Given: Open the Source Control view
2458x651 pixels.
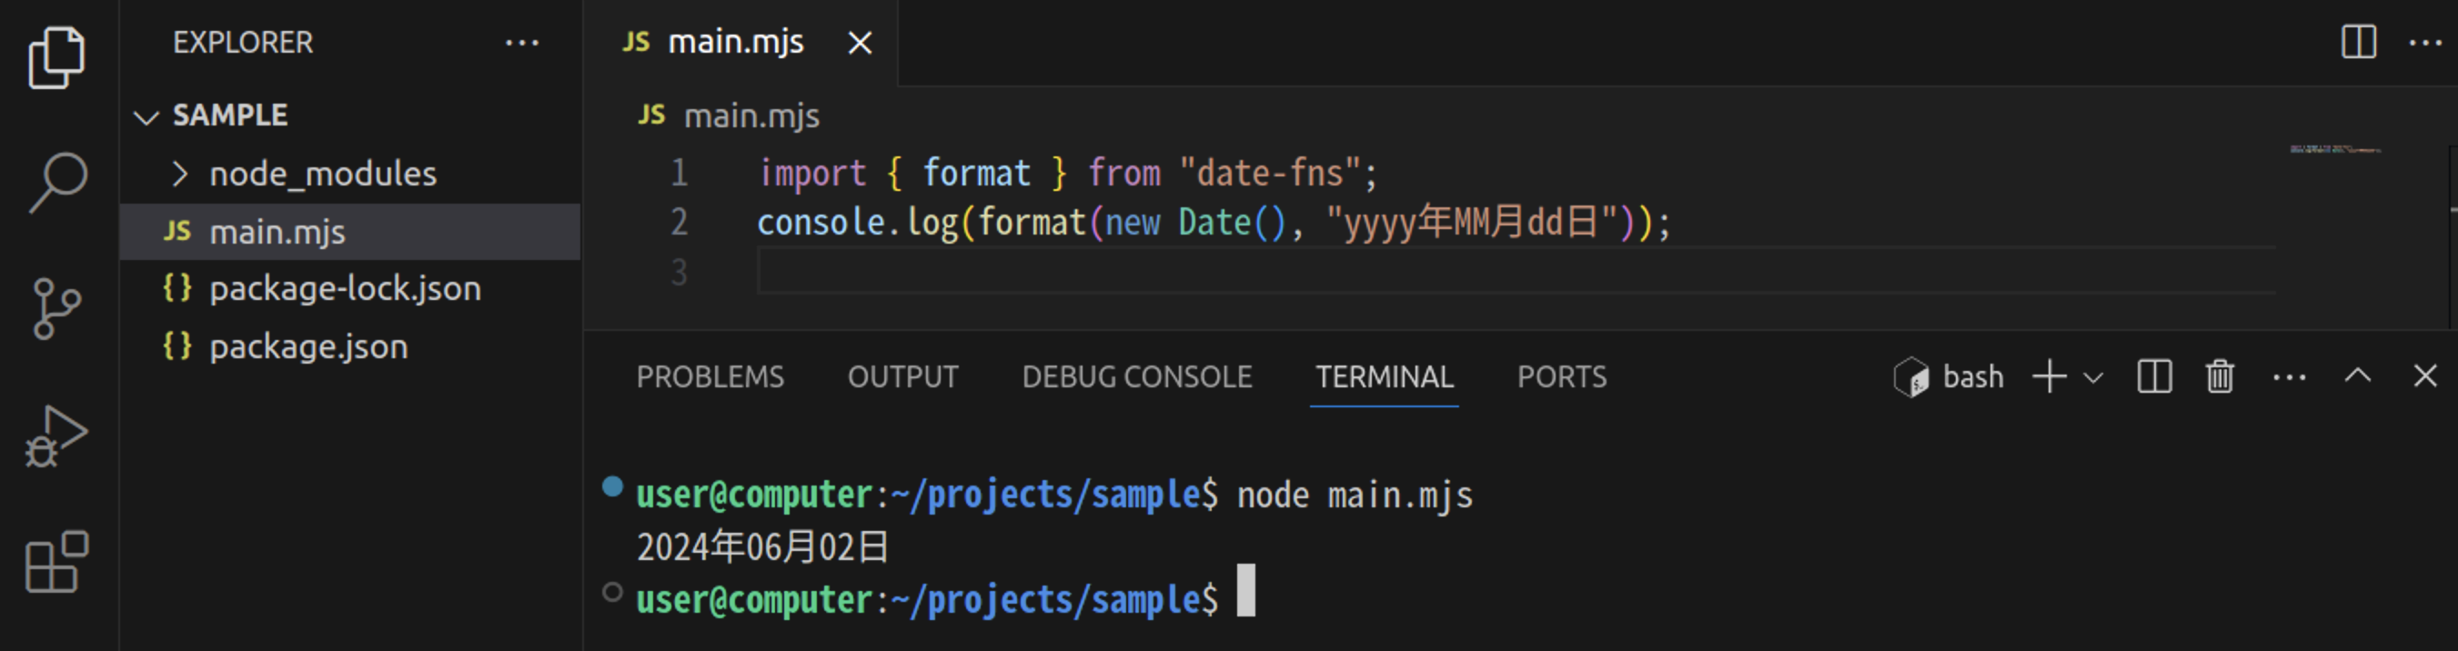Looking at the screenshot, I should (x=56, y=308).
